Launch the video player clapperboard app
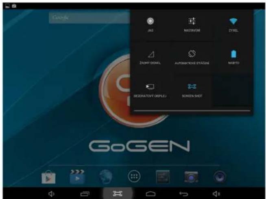 click(77, 177)
